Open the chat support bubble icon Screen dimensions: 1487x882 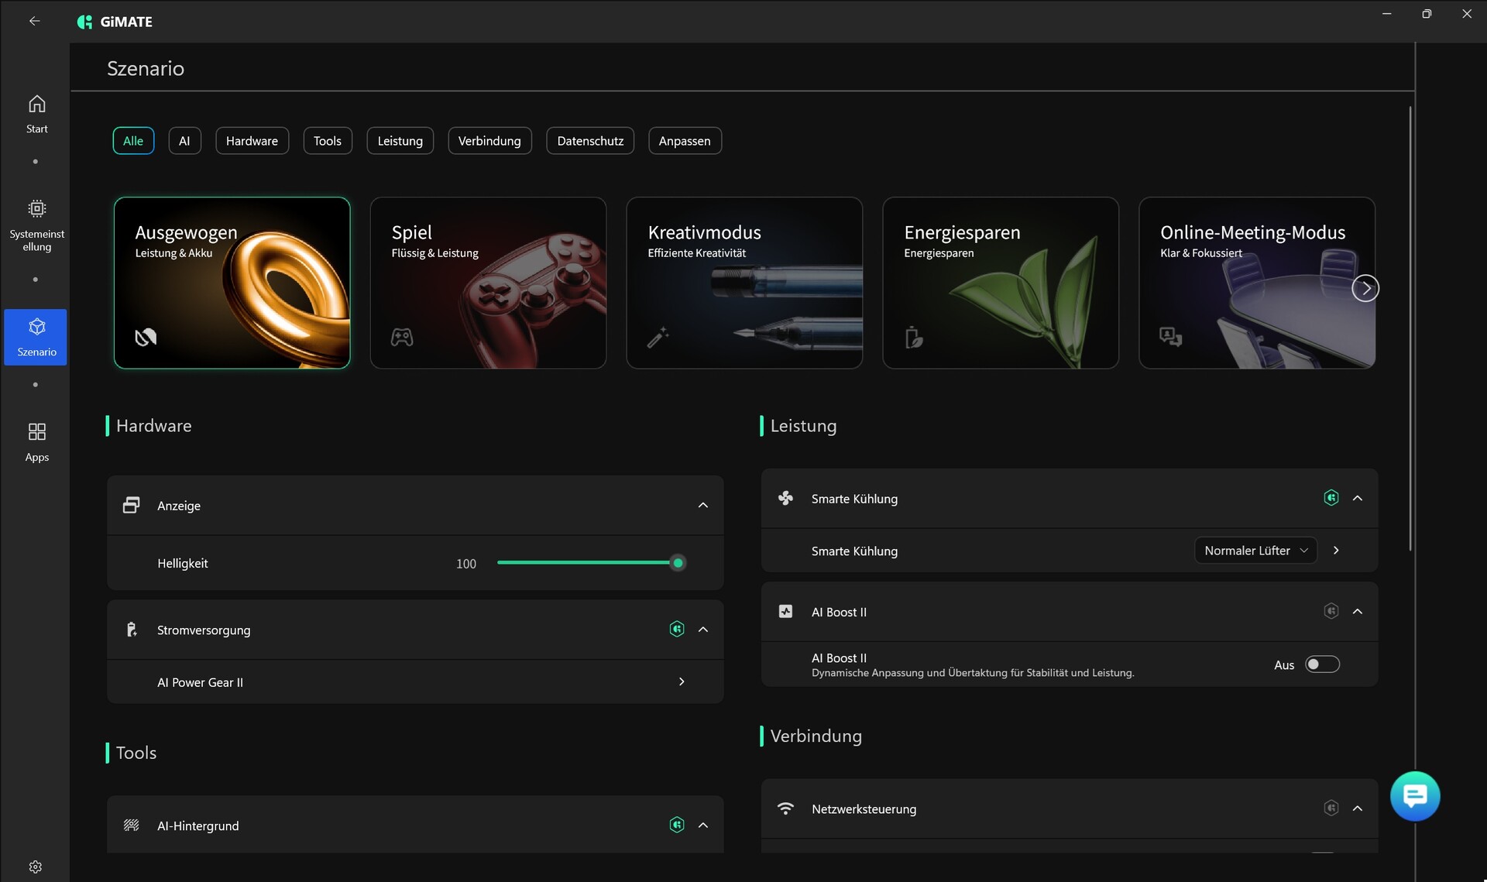1414,795
